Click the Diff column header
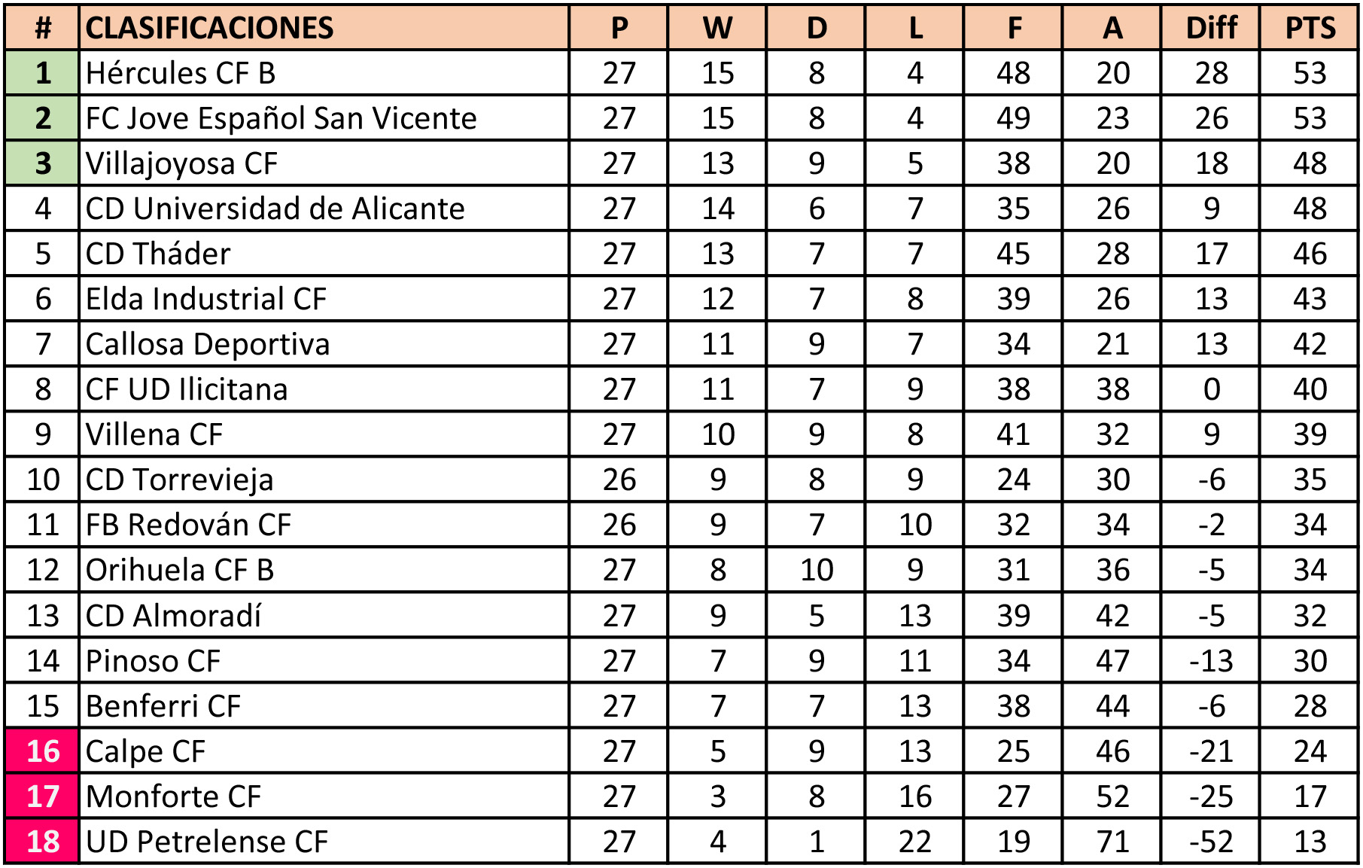The height and width of the screenshot is (868, 1363). 1211,29
